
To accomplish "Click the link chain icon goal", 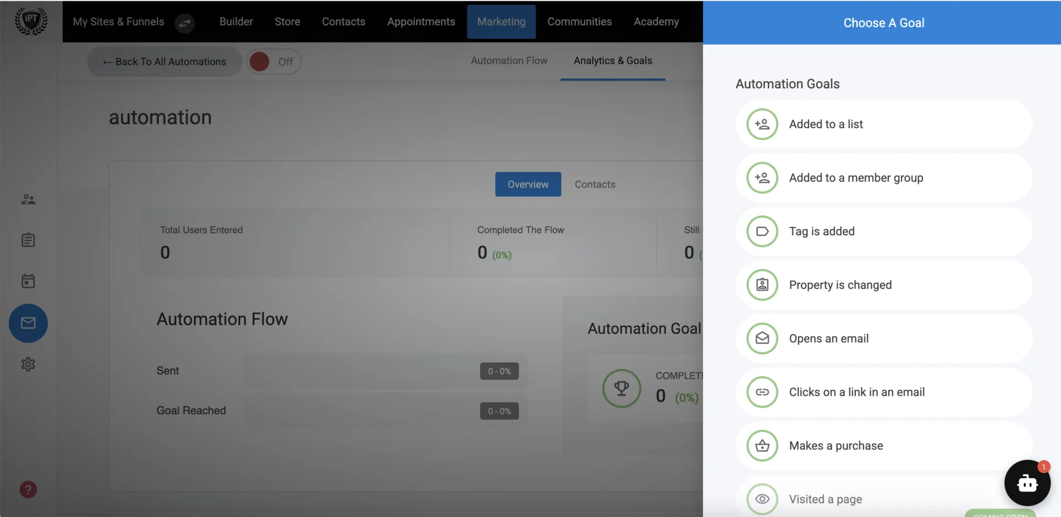I will 762,392.
